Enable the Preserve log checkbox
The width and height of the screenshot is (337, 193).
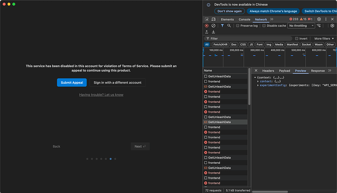pyautogui.click(x=237, y=25)
